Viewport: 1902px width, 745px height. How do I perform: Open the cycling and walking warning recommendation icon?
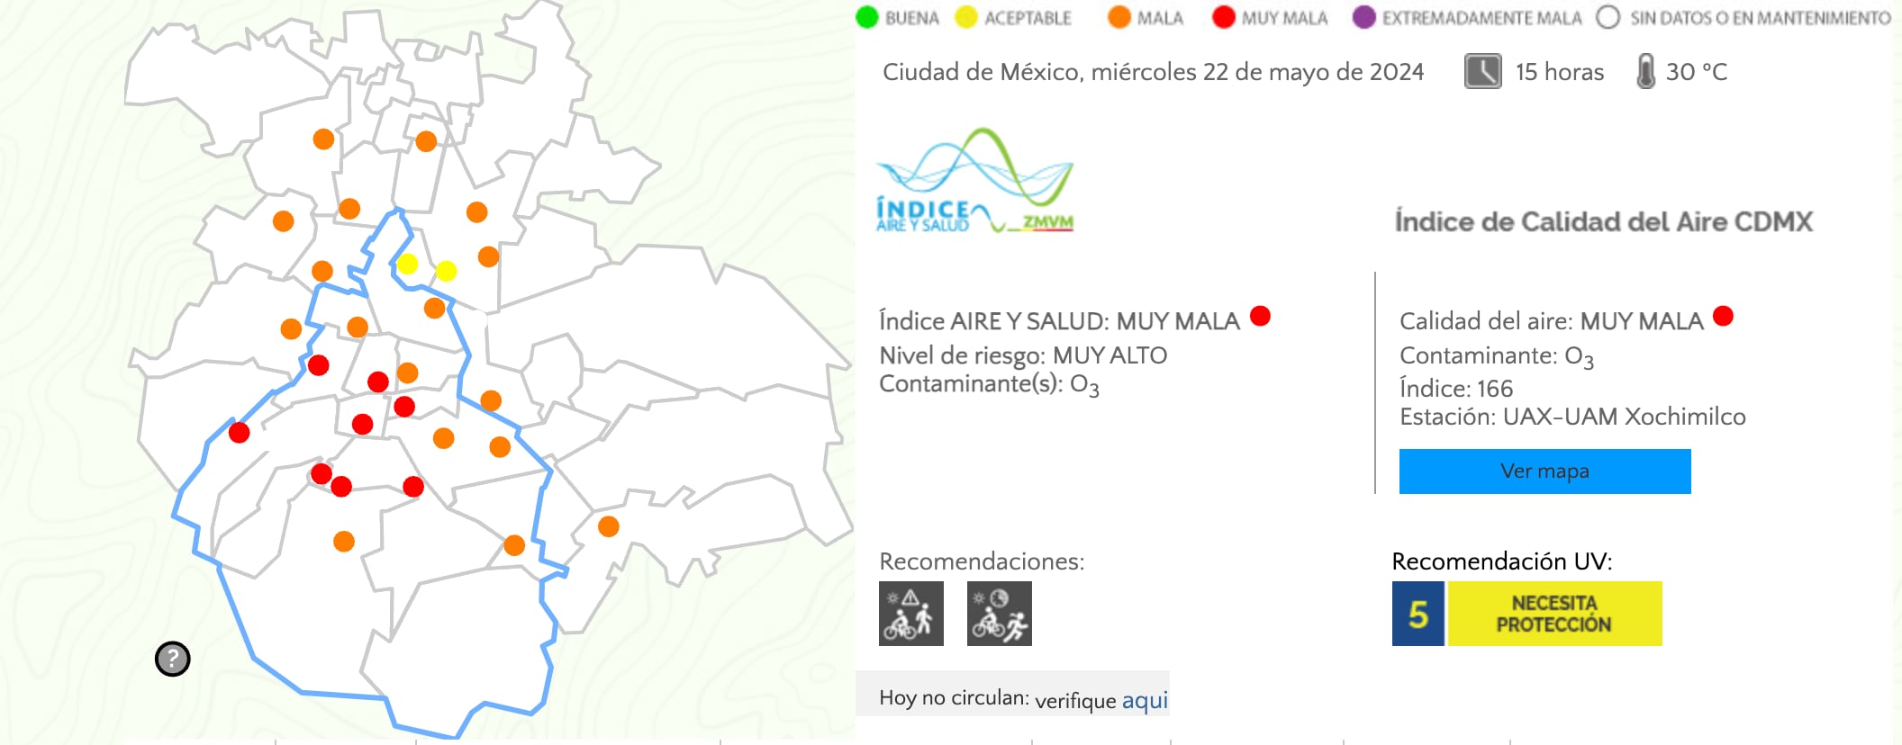[x=911, y=614]
